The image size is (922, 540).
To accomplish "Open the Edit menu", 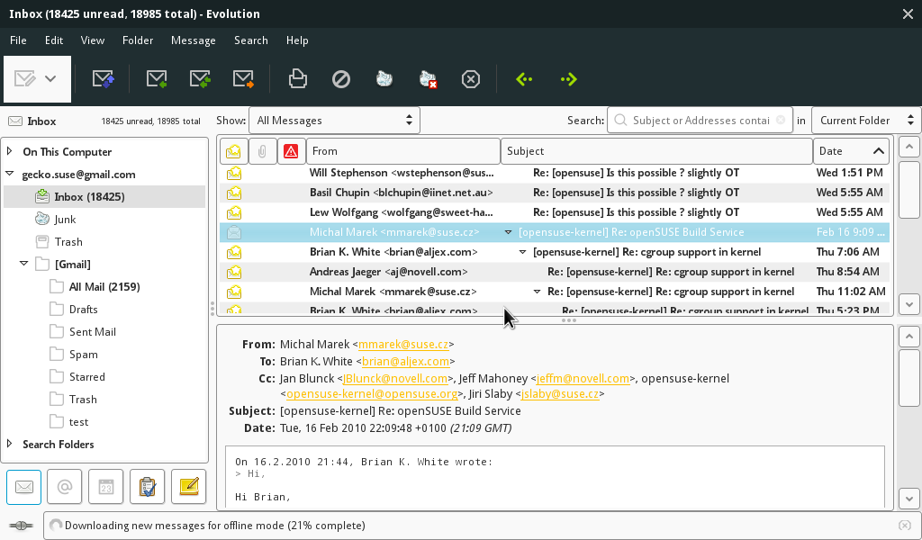I will point(53,40).
